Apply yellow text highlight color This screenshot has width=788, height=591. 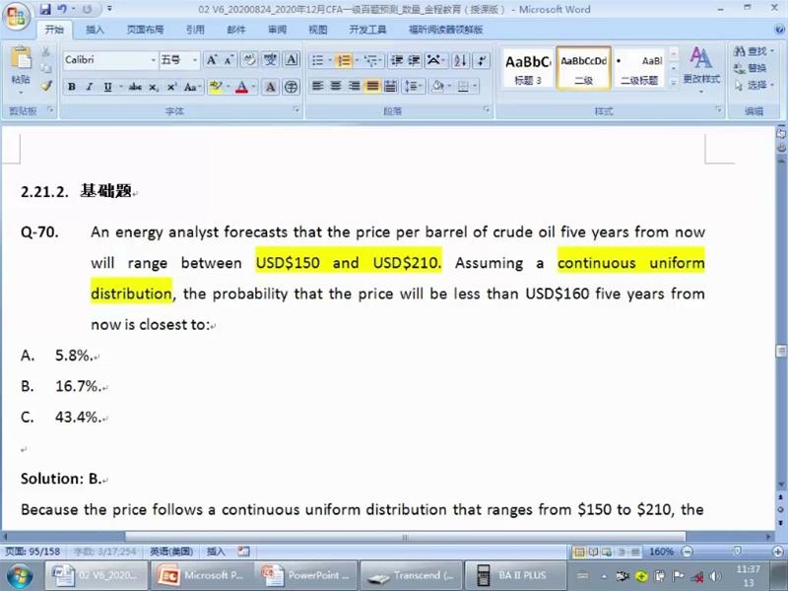pos(216,87)
